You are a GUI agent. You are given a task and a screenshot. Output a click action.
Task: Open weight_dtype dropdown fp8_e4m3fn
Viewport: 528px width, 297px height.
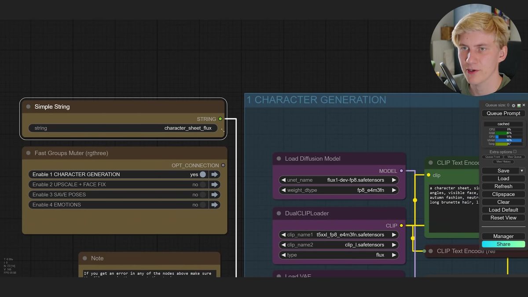[339, 190]
